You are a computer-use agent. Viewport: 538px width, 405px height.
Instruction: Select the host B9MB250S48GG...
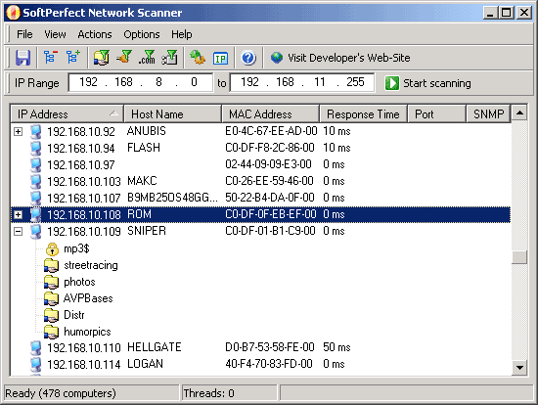coord(172,198)
